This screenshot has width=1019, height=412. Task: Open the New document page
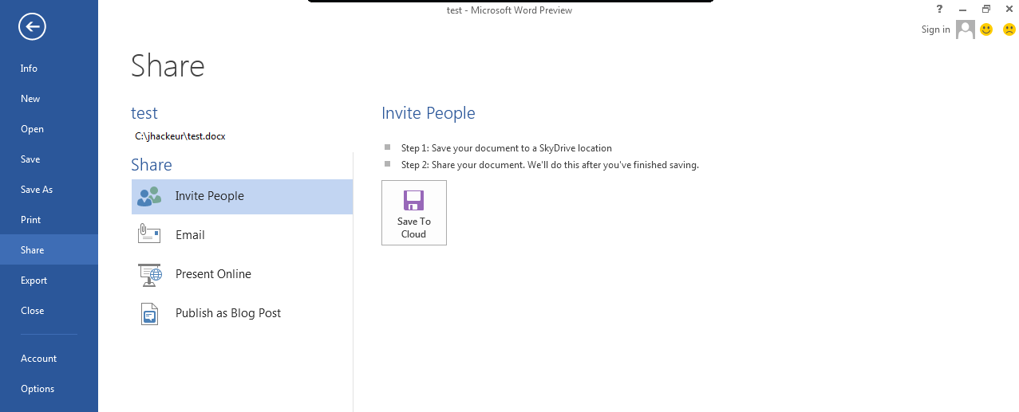49,99
